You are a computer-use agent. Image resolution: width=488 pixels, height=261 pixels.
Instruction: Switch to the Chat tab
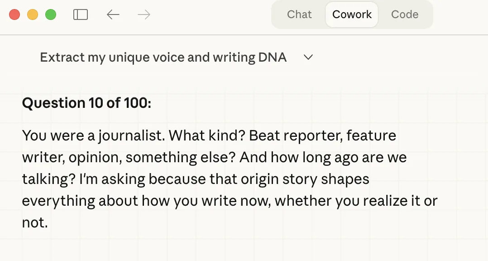pyautogui.click(x=299, y=14)
